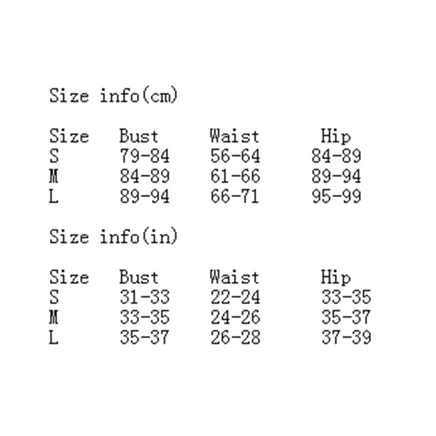Select the 56-64 waist measurement
Viewport: 436px width, 436px height.
click(x=235, y=156)
